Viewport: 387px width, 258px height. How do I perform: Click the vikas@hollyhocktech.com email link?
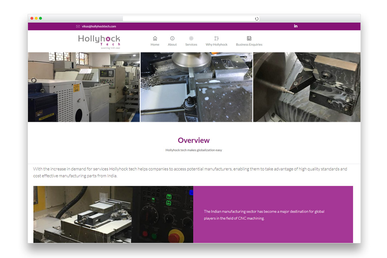(99, 27)
